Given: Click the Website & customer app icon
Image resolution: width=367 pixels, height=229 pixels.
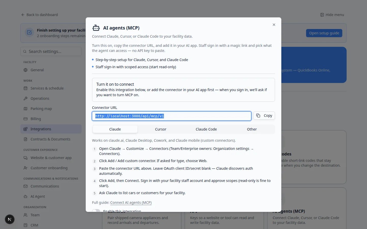Looking at the screenshot, I should [x=25, y=158].
